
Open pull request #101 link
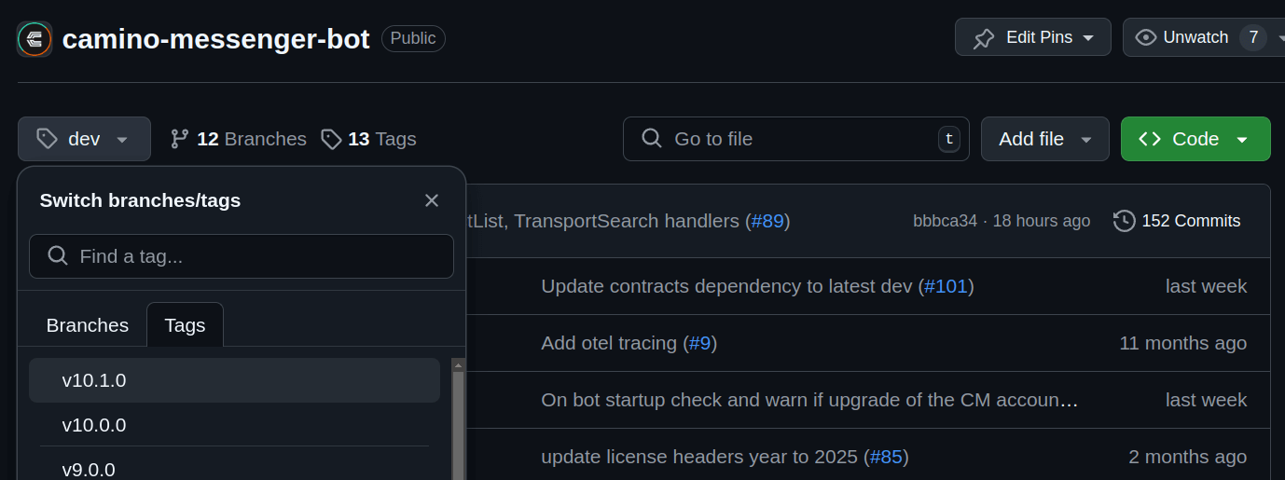click(946, 286)
